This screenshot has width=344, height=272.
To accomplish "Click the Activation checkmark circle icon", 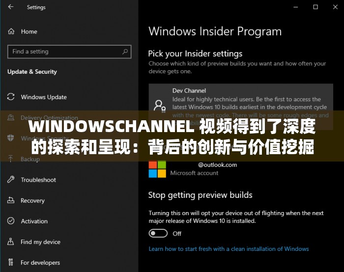I will coord(11,221).
